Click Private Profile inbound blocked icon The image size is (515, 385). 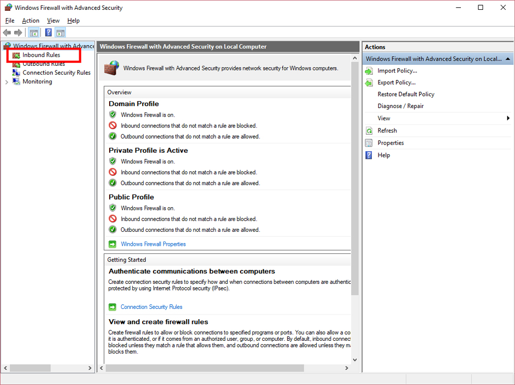point(113,172)
